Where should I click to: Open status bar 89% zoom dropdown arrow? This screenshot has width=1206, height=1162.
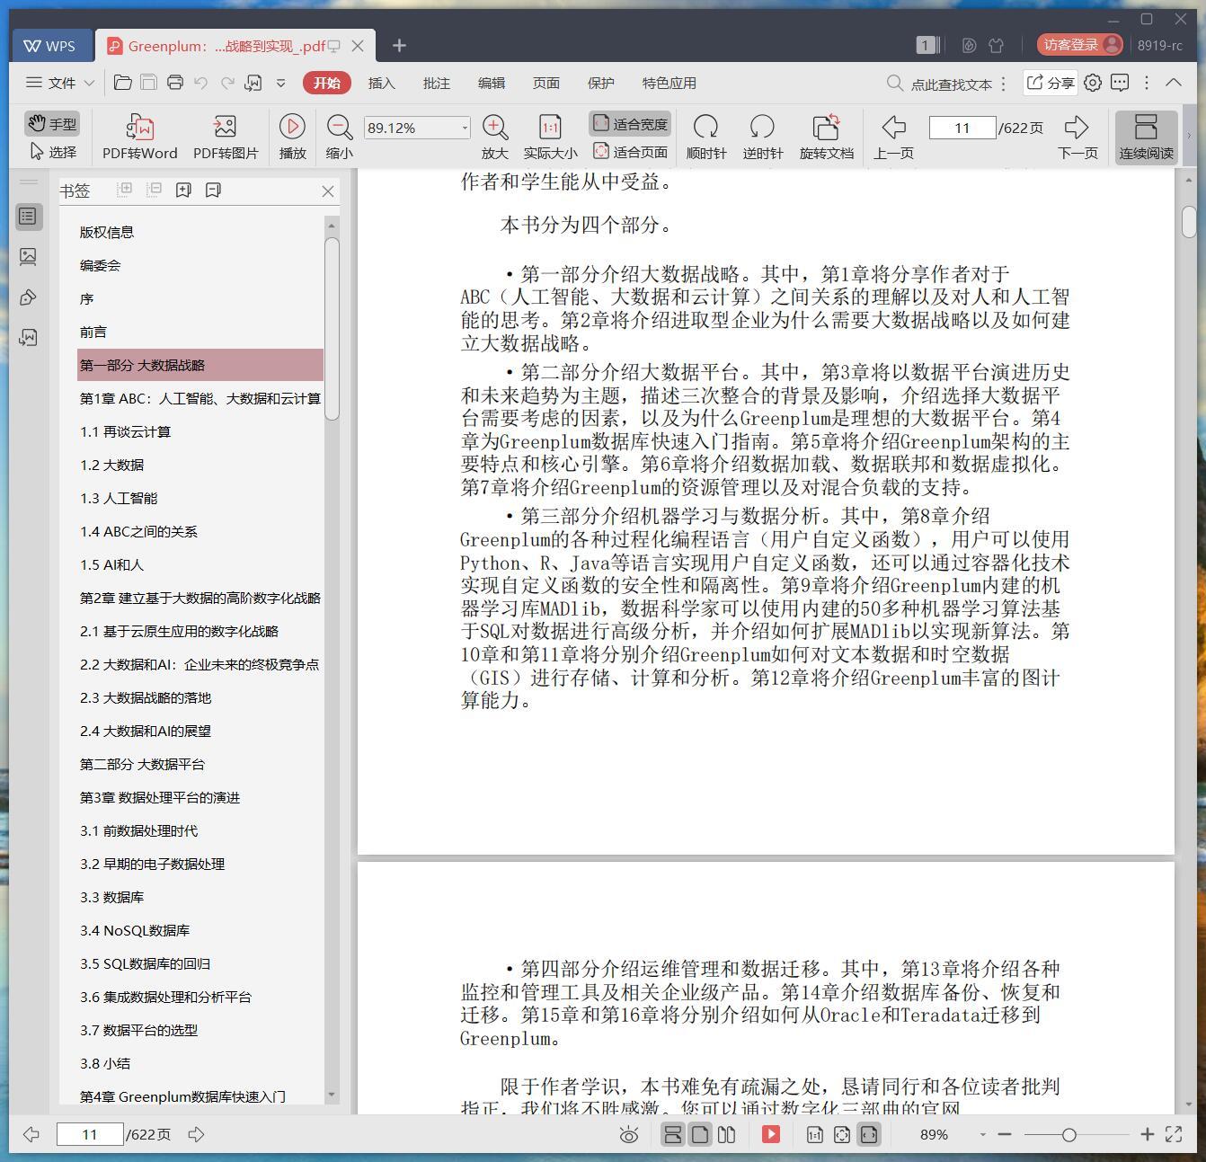(x=982, y=1135)
